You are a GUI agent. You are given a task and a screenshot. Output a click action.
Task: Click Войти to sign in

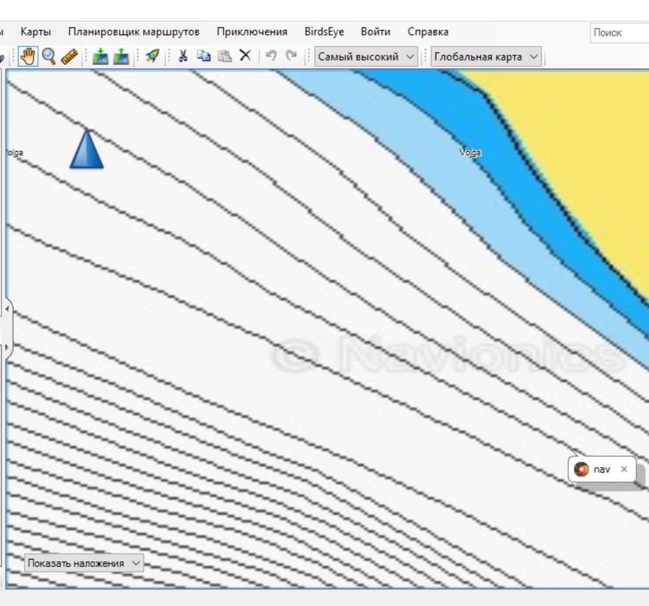[376, 32]
